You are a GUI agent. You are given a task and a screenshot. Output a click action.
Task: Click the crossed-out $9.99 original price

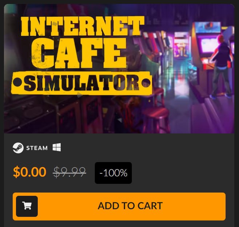tap(70, 172)
